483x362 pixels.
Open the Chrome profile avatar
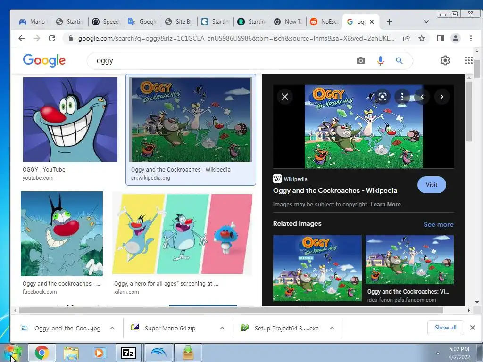pyautogui.click(x=456, y=38)
